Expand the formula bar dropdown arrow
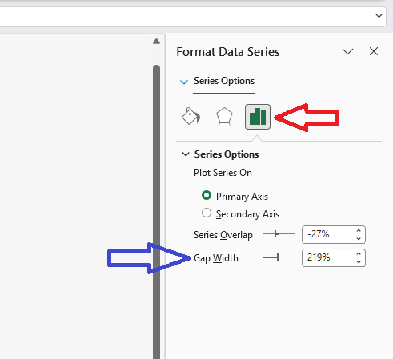 (379, 15)
